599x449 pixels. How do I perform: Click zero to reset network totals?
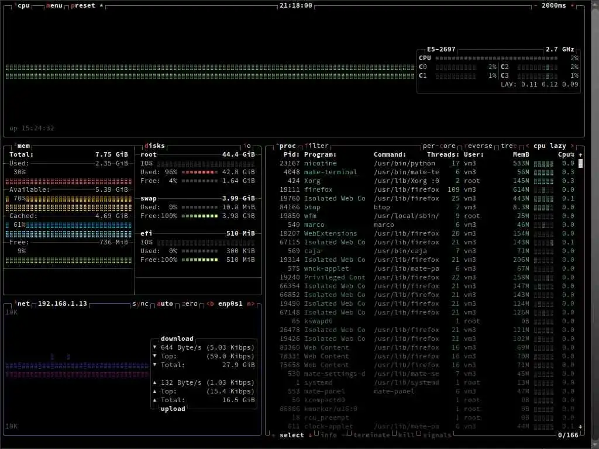[190, 303]
